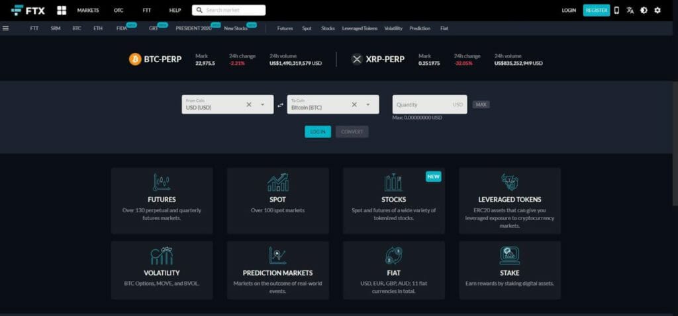The width and height of the screenshot is (678, 316).
Task: Click the search magnifier icon
Action: coord(199,11)
